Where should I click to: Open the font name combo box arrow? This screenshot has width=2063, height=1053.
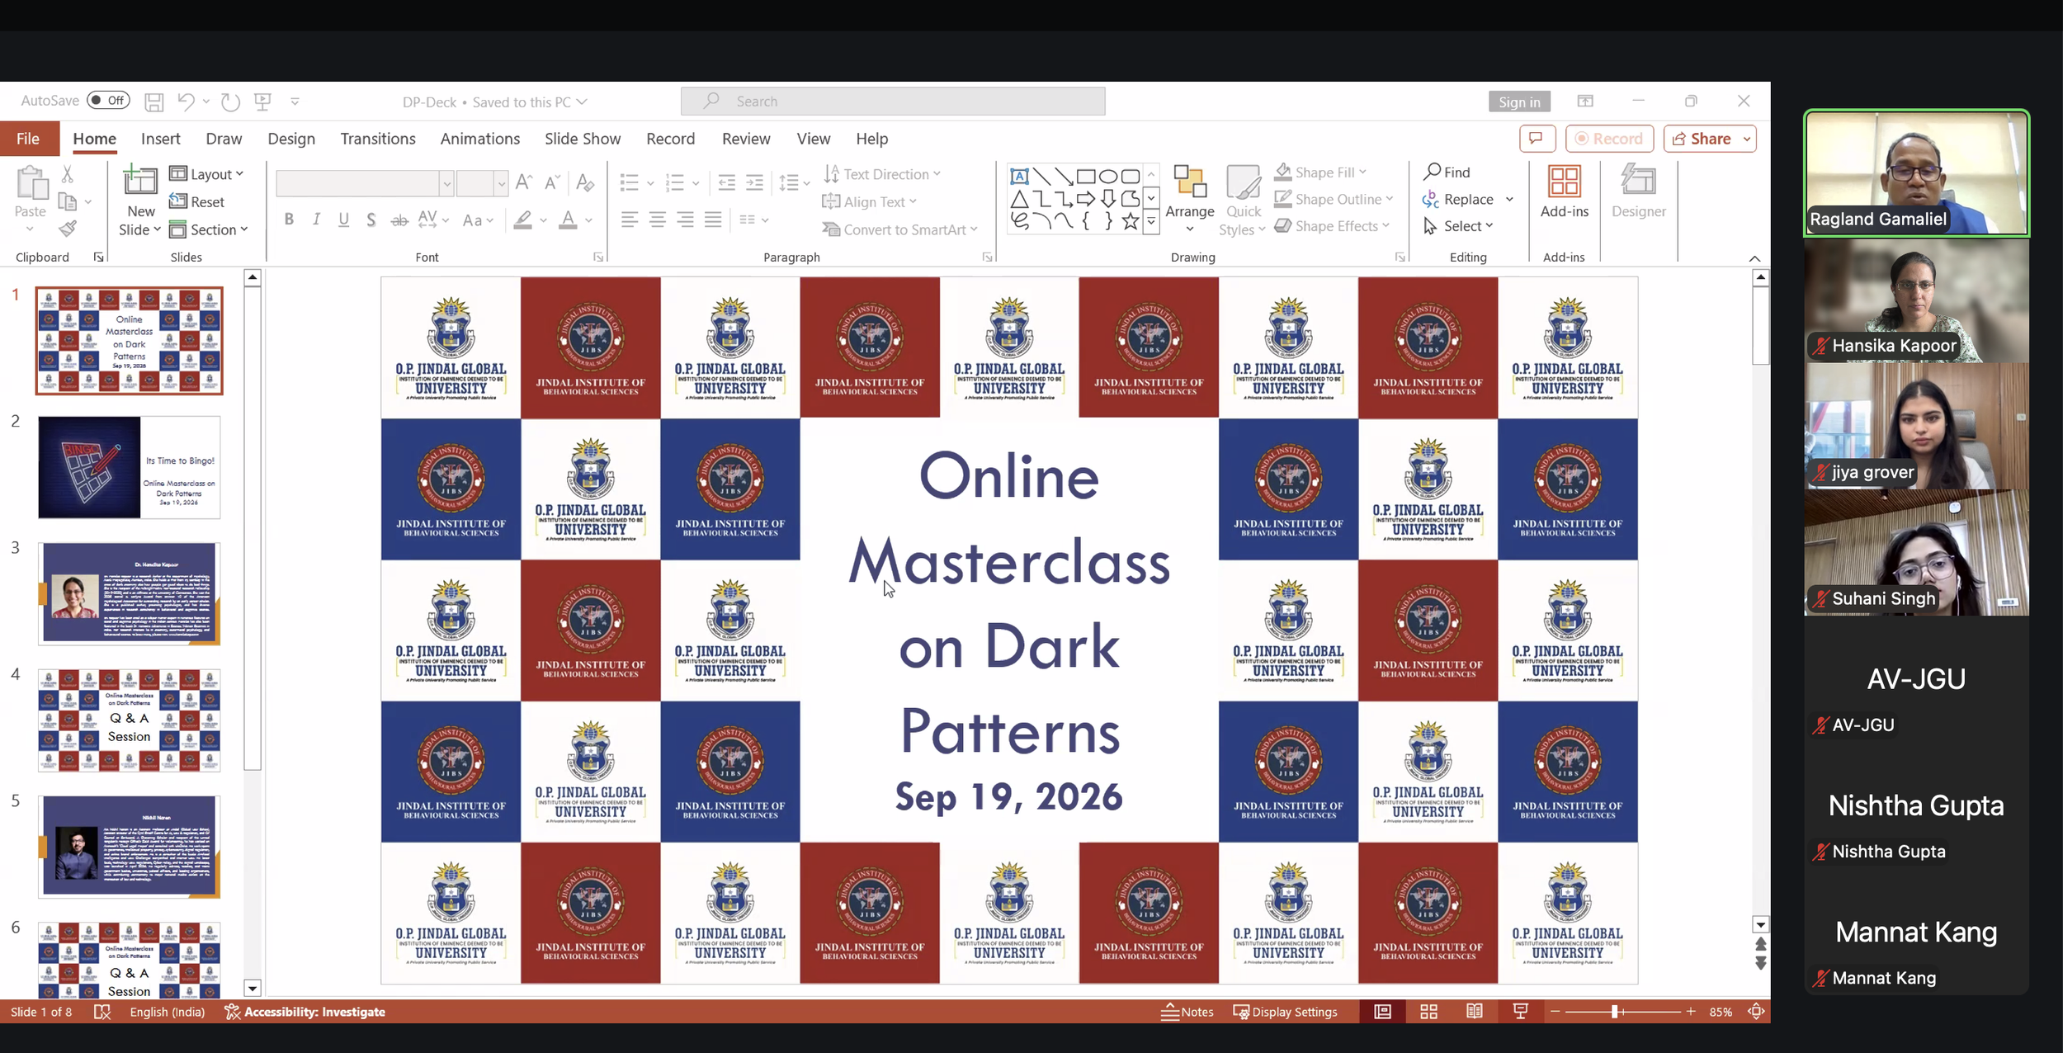coord(446,183)
